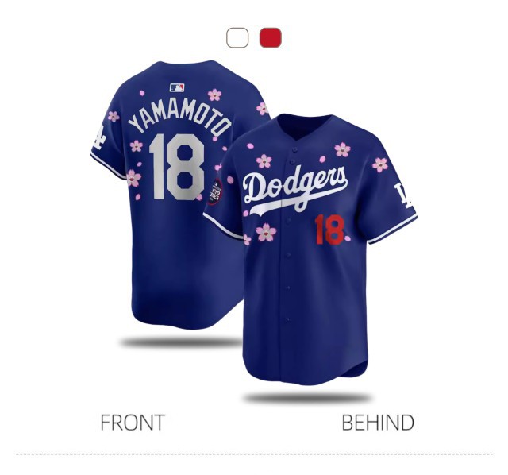Viewport: 508px width, 475px height.
Task: Click the top button on the jersey placket
Action: coord(293,149)
